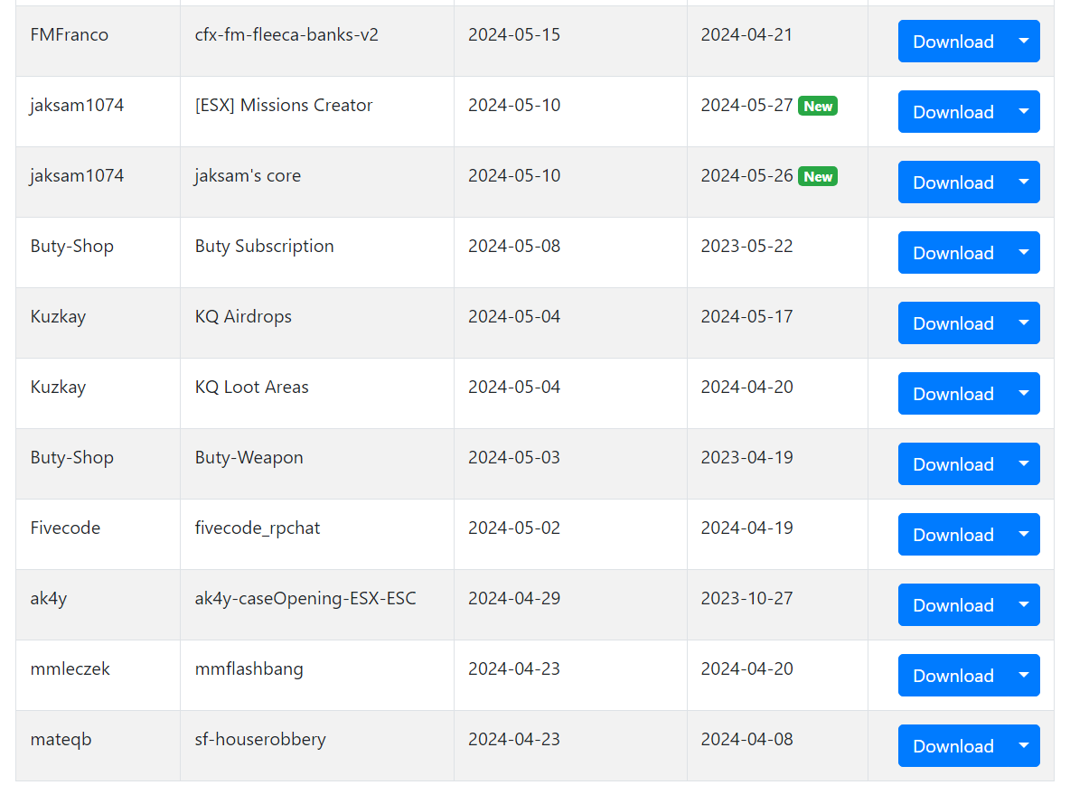
Task: Select date 2023-04-19 in Buty-Weapon row
Action: (x=746, y=458)
